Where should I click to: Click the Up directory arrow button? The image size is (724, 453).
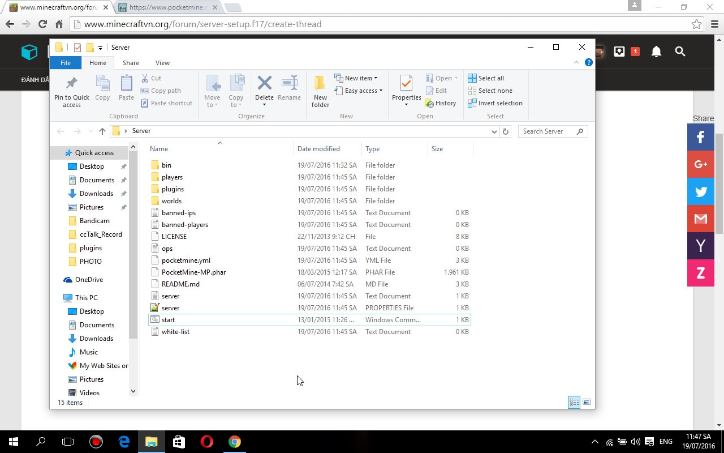pos(102,131)
